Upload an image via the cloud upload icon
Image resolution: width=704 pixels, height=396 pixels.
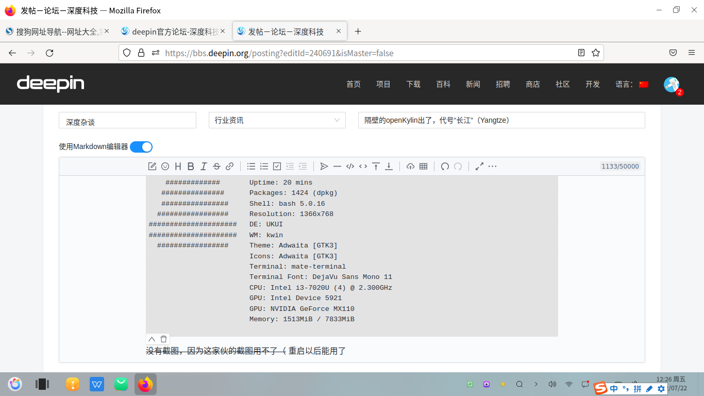(x=410, y=166)
